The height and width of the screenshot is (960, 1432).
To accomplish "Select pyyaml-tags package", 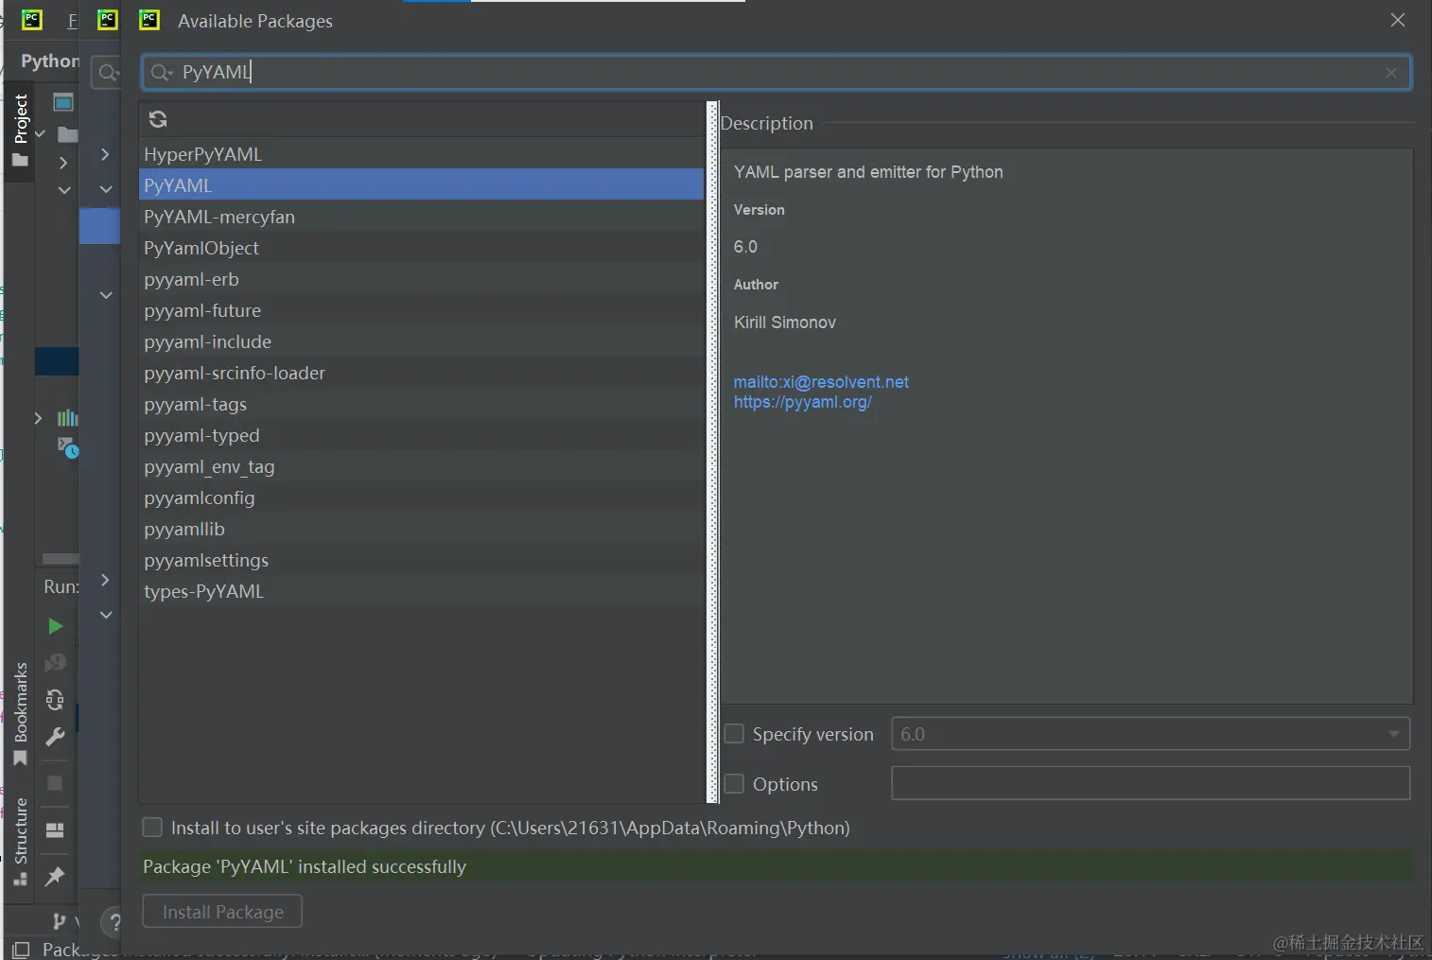I will point(422,404).
